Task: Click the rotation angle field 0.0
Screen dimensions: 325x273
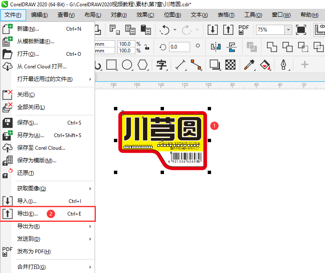Action: click(179, 47)
